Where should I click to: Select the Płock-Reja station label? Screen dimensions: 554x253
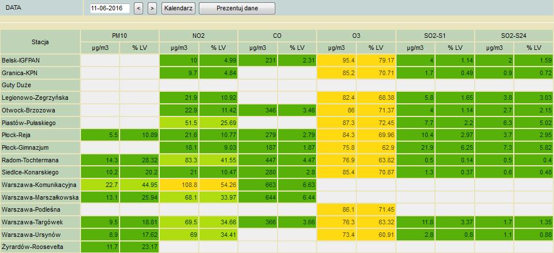40,135
